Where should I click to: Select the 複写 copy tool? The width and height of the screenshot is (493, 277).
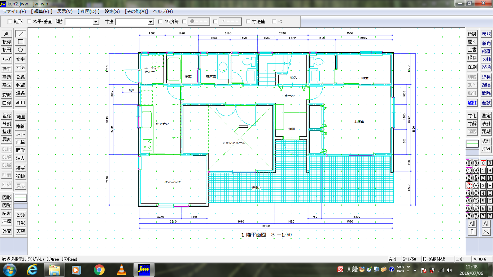[x=21, y=168]
